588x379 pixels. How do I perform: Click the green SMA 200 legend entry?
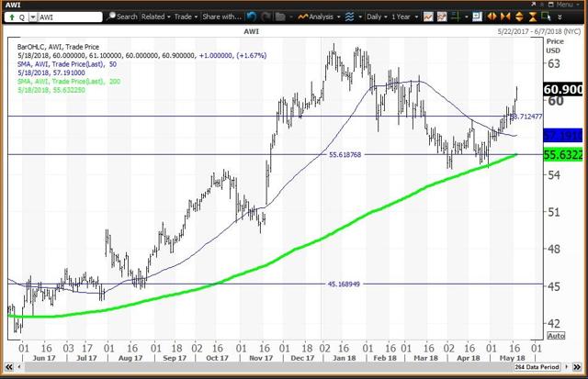69,82
